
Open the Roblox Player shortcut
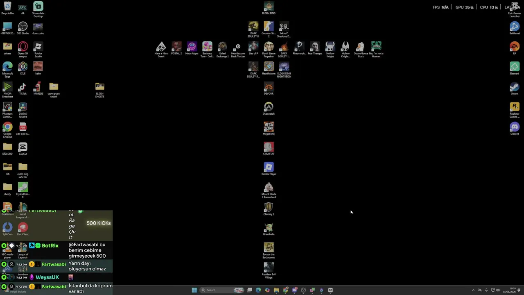(269, 169)
